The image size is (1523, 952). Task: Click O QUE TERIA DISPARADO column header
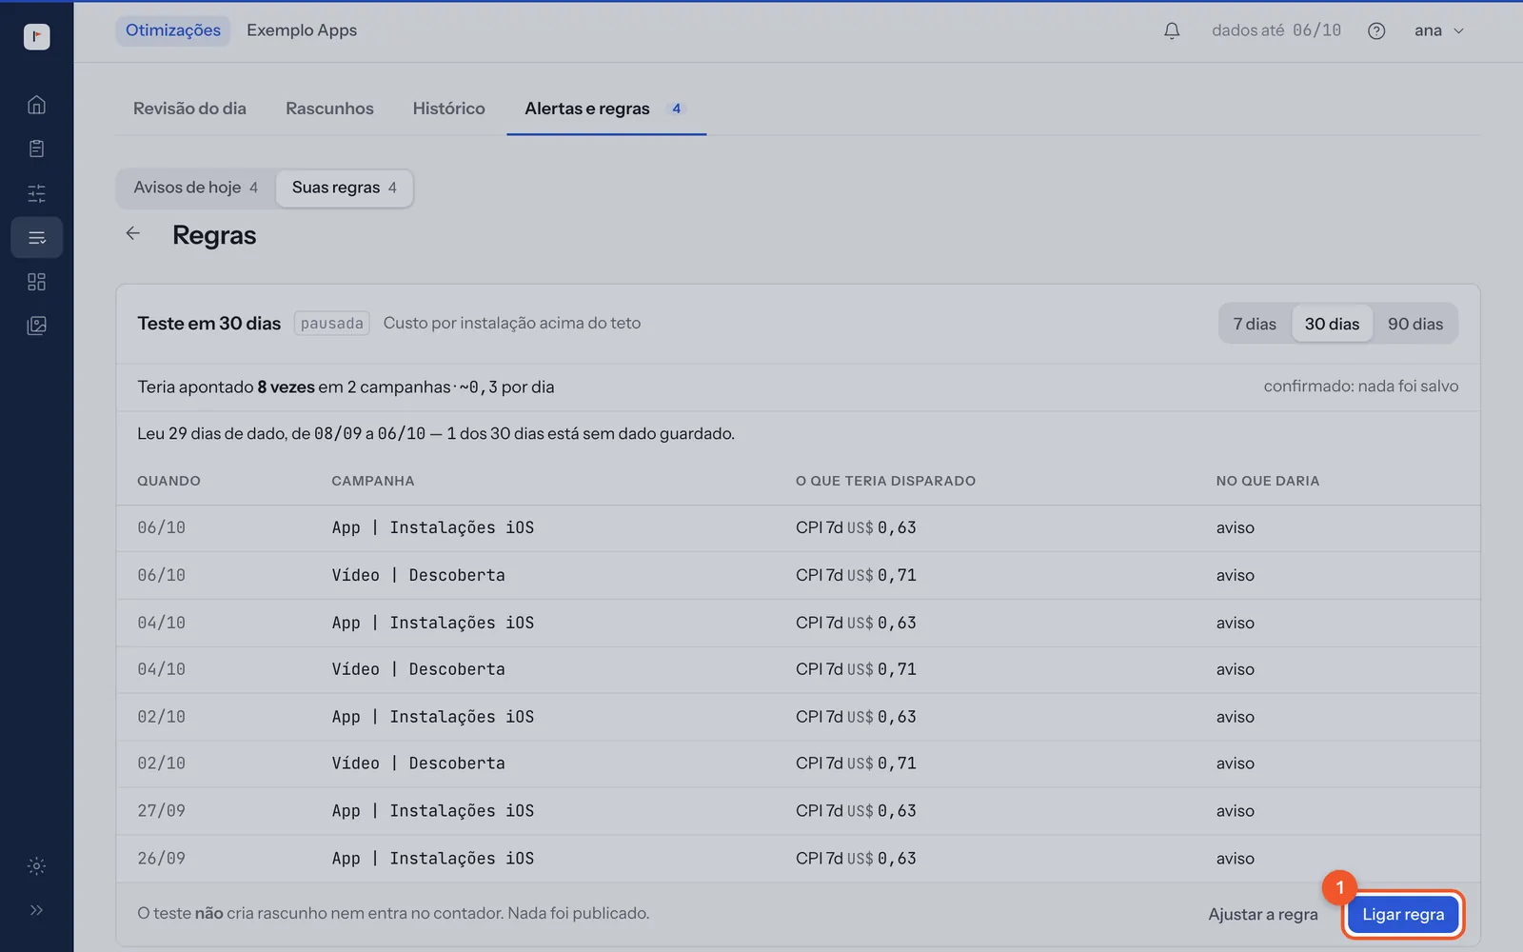pyautogui.click(x=885, y=481)
